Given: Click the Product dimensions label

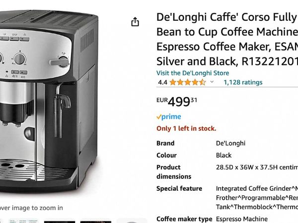Looking at the screenshot, I should click(x=174, y=172).
